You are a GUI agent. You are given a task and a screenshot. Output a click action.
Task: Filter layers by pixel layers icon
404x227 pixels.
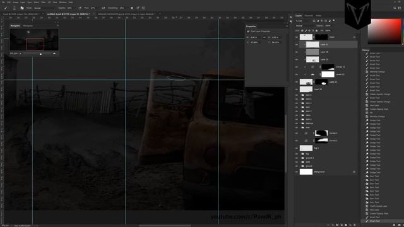tap(314, 21)
